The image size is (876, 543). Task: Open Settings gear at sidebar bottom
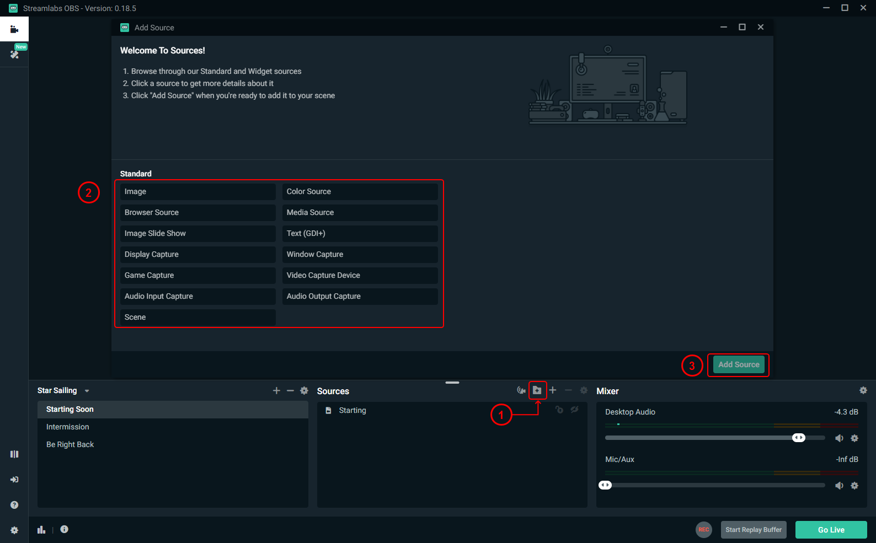click(14, 530)
